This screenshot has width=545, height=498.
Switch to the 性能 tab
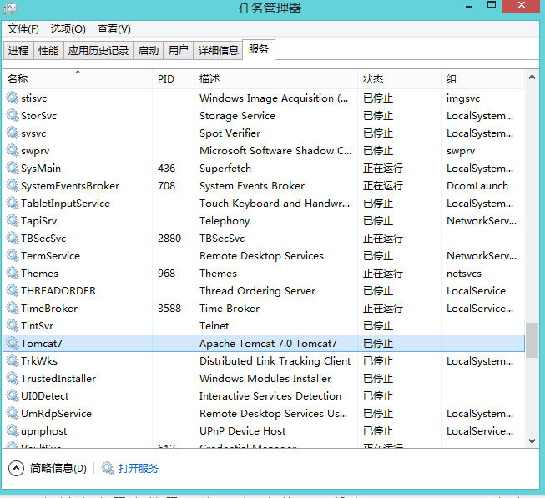[x=48, y=51]
